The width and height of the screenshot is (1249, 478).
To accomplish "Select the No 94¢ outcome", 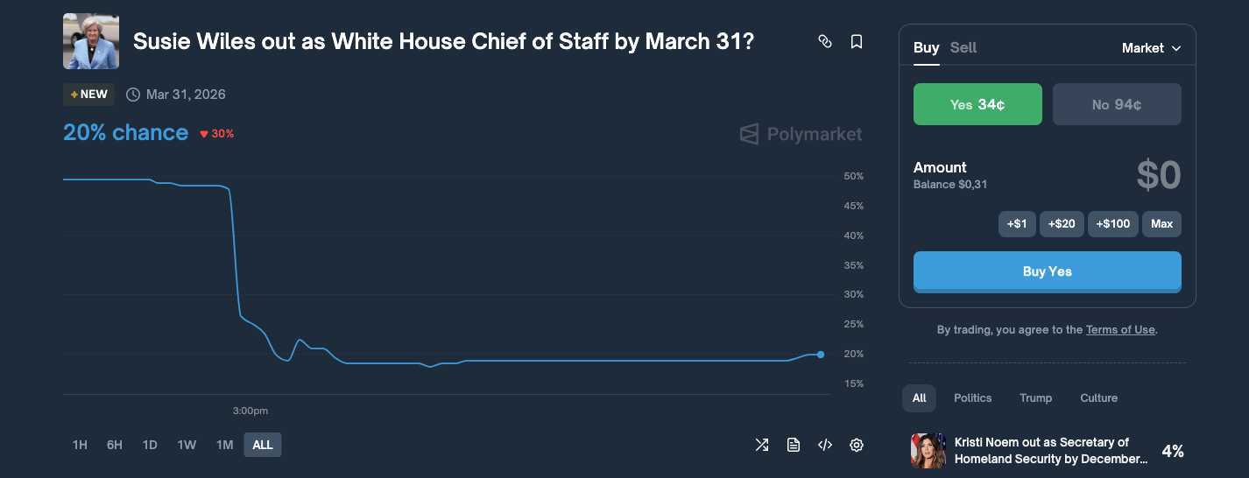I will click(x=1117, y=104).
